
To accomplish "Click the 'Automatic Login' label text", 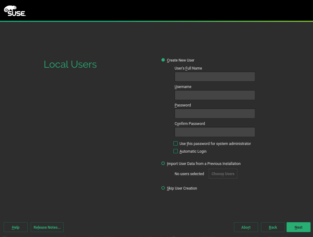I will (x=193, y=151).
